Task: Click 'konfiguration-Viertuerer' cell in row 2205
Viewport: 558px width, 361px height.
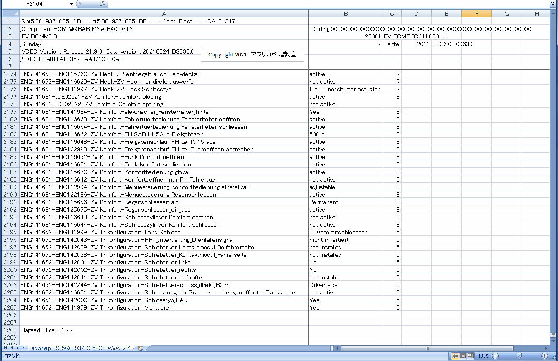Action: [164, 307]
